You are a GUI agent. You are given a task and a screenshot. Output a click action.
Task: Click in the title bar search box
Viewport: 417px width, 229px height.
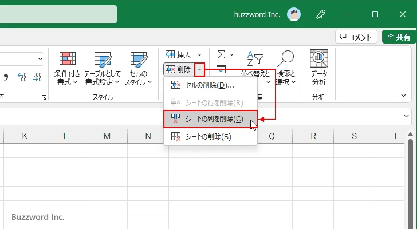58,14
